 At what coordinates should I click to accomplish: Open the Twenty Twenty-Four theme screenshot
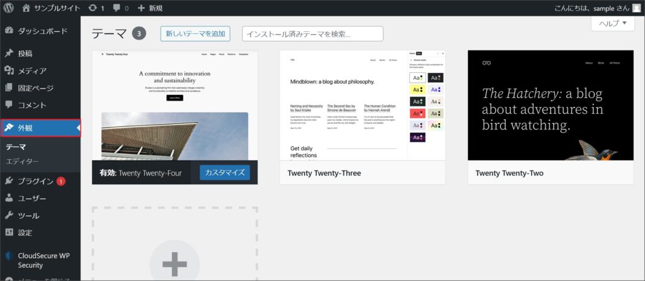(x=175, y=105)
